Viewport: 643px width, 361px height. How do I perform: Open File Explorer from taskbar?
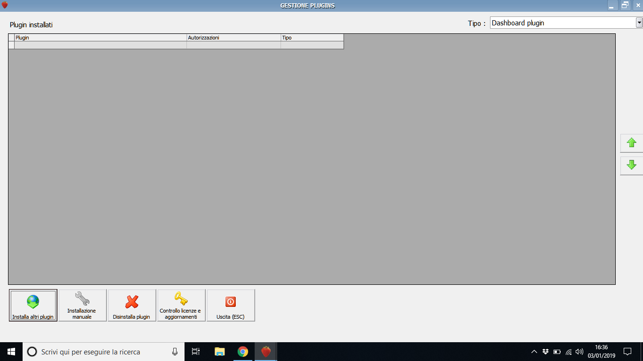coord(219,352)
